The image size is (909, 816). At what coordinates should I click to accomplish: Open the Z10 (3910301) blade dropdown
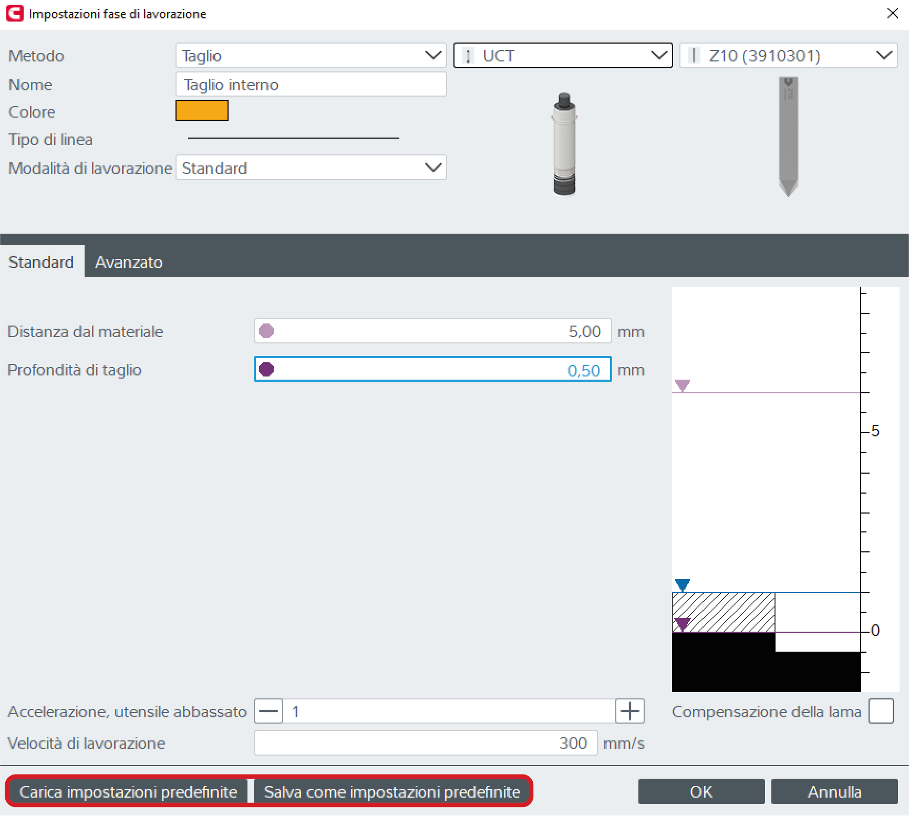(788, 55)
